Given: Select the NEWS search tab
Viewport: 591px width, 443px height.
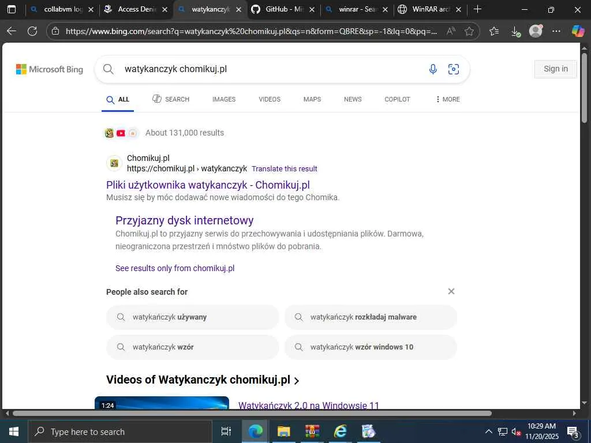Looking at the screenshot, I should pos(353,99).
